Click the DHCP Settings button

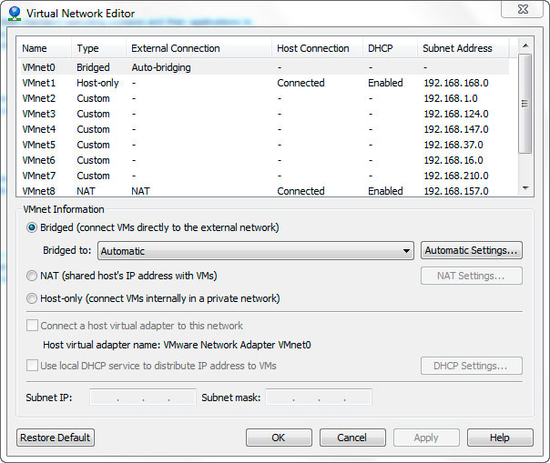point(472,366)
